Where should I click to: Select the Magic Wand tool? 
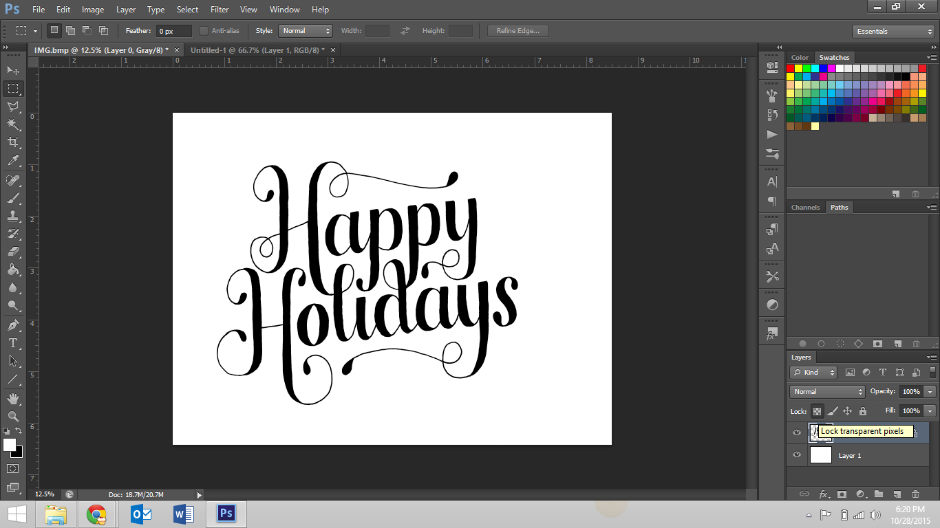click(x=13, y=124)
